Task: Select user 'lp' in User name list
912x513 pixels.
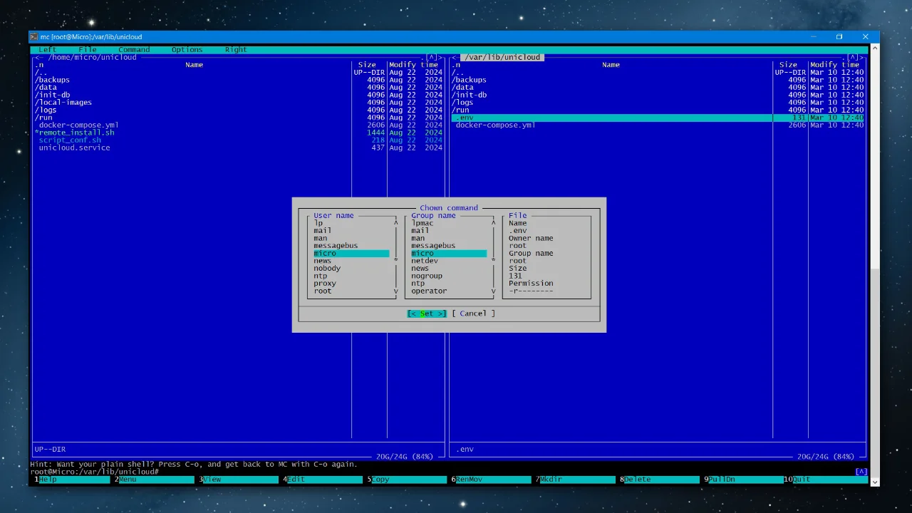Action: tap(351, 223)
